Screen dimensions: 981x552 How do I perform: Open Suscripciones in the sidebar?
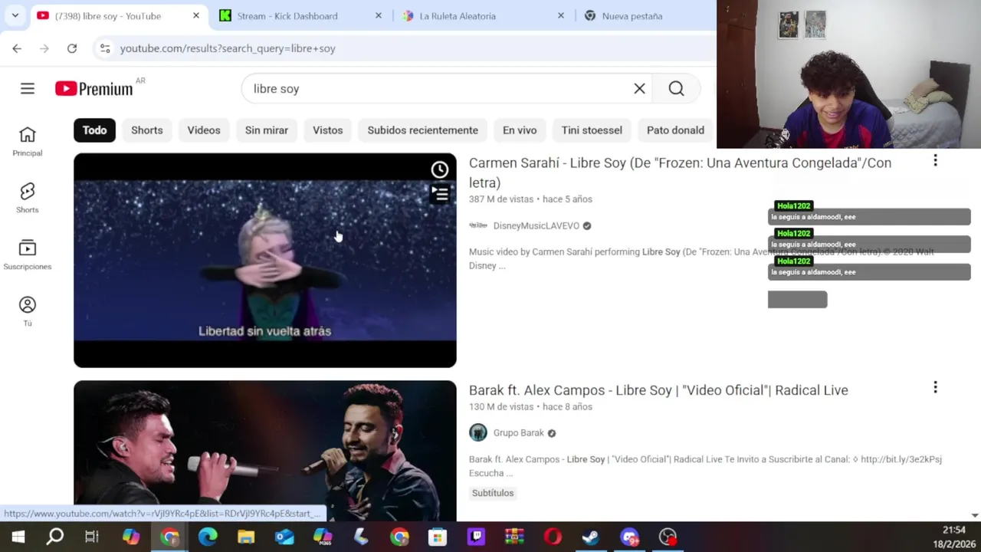click(x=28, y=255)
